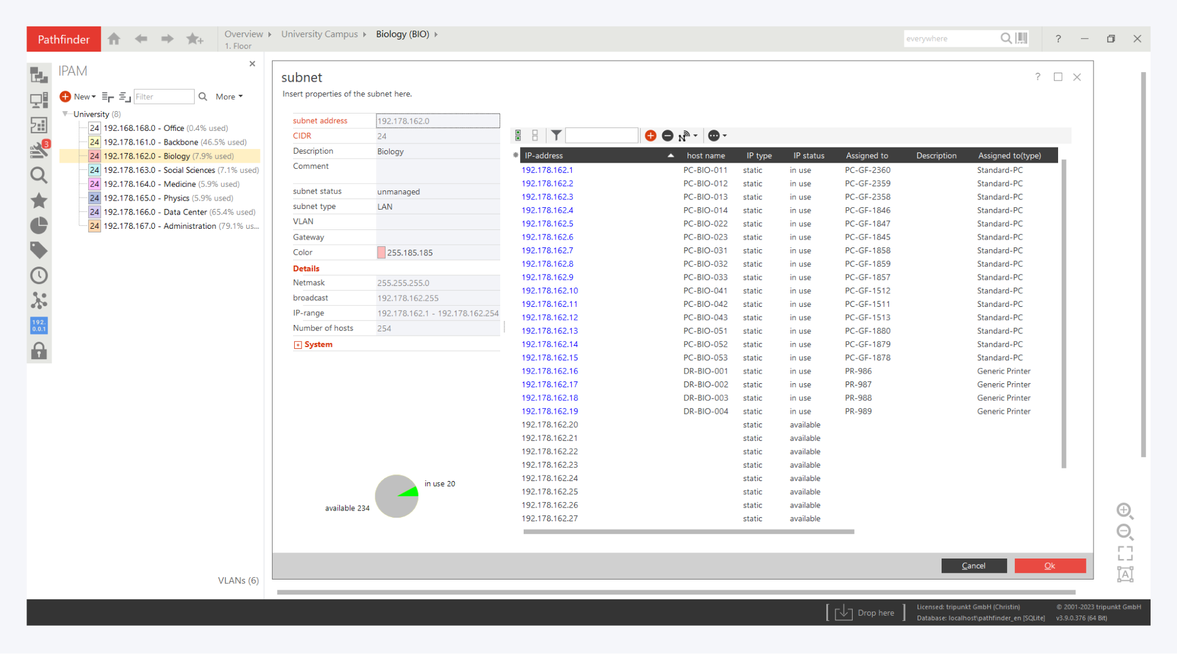Open the tools icon with badge 3
The height and width of the screenshot is (654, 1177).
(x=39, y=150)
